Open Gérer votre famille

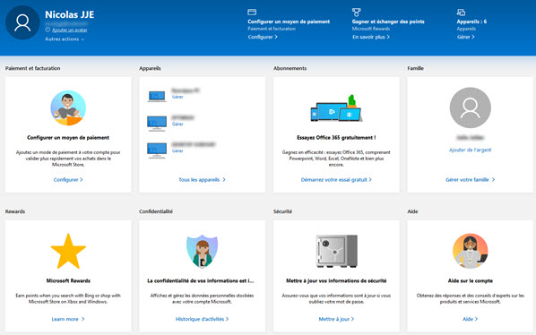coord(470,180)
